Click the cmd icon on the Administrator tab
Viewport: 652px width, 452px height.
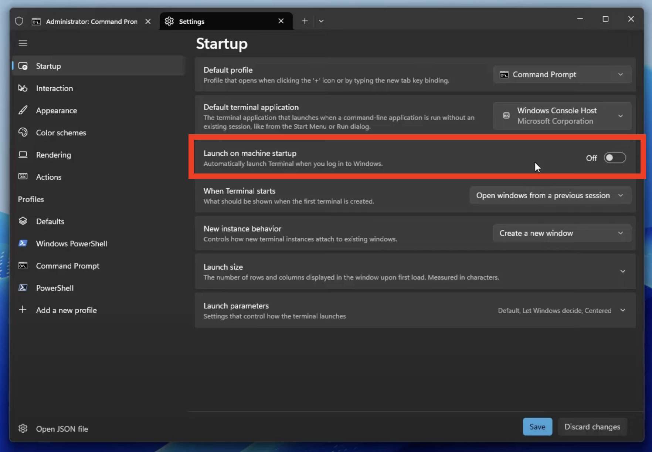pyautogui.click(x=36, y=21)
